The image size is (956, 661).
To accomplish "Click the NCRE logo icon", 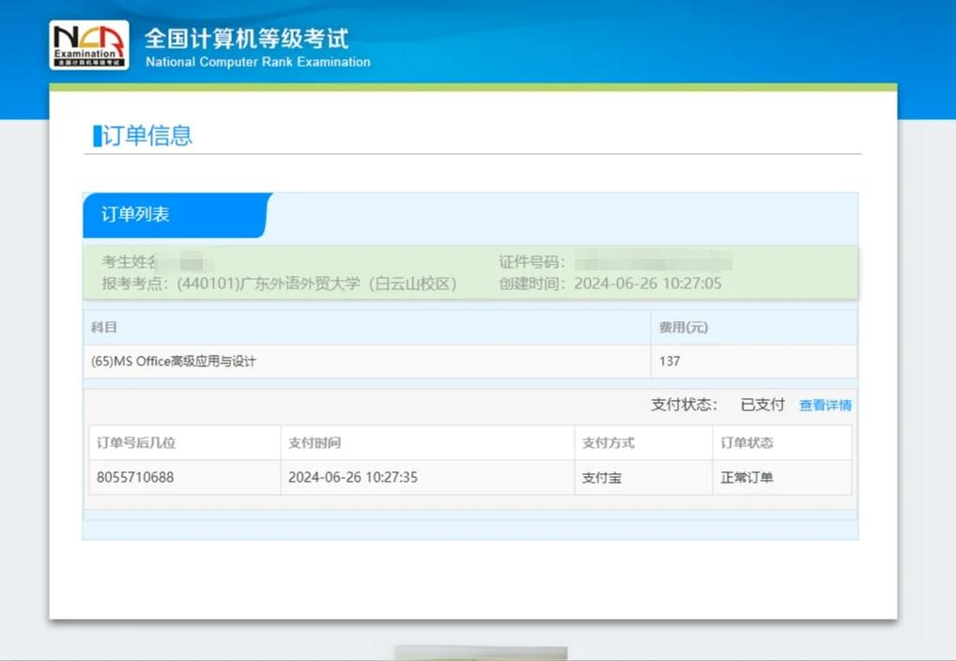I will click(88, 45).
